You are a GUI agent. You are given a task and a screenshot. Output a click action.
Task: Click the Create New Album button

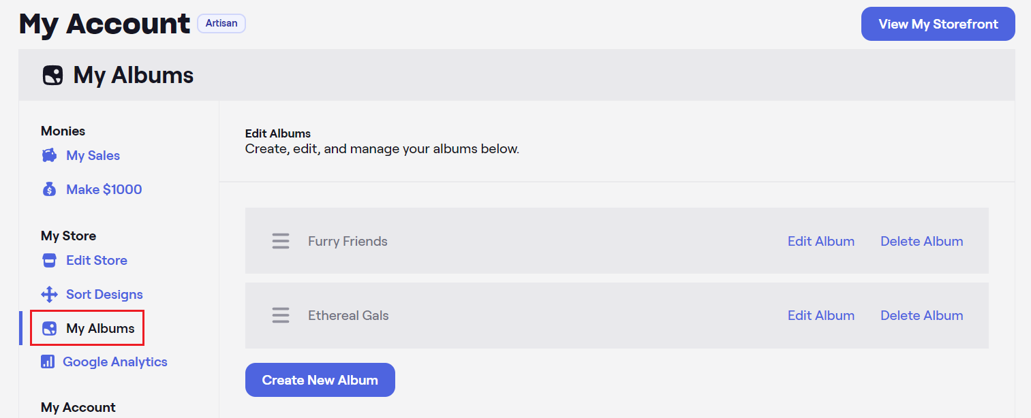(320, 380)
